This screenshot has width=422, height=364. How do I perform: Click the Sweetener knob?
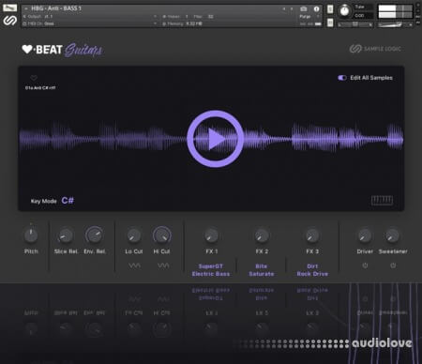point(392,235)
